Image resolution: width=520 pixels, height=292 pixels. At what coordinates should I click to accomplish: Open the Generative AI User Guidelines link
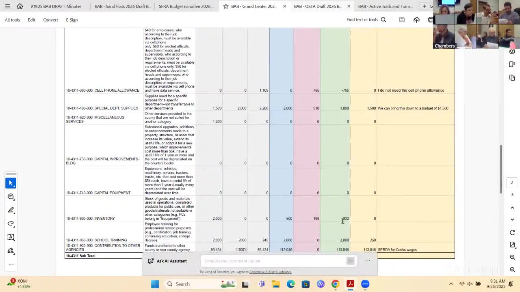270,272
